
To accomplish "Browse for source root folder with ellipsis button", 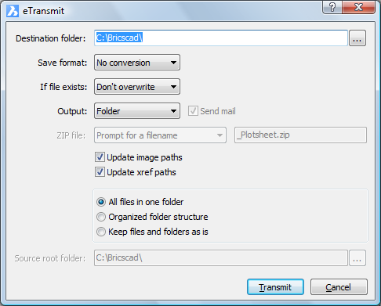I will point(357,258).
